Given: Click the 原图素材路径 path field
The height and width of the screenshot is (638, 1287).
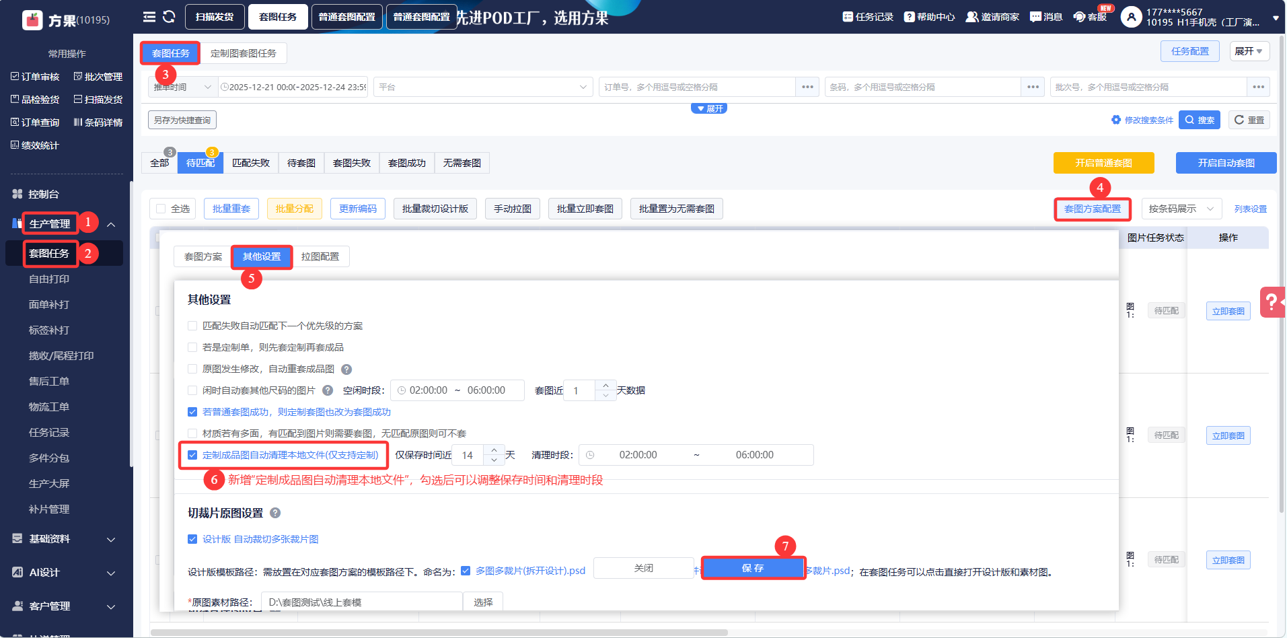Looking at the screenshot, I should (362, 602).
